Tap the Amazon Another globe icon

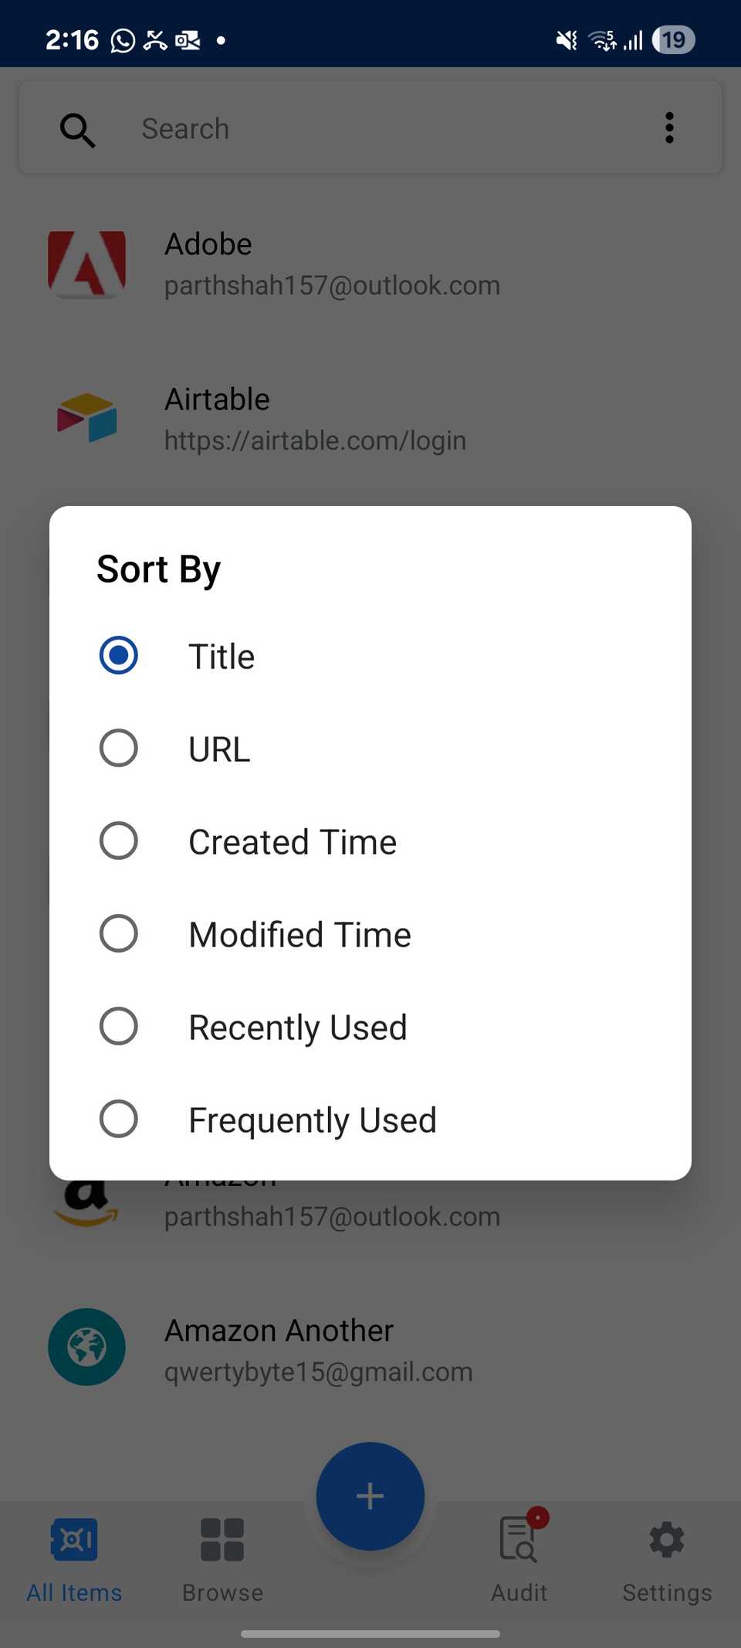[86, 1347]
